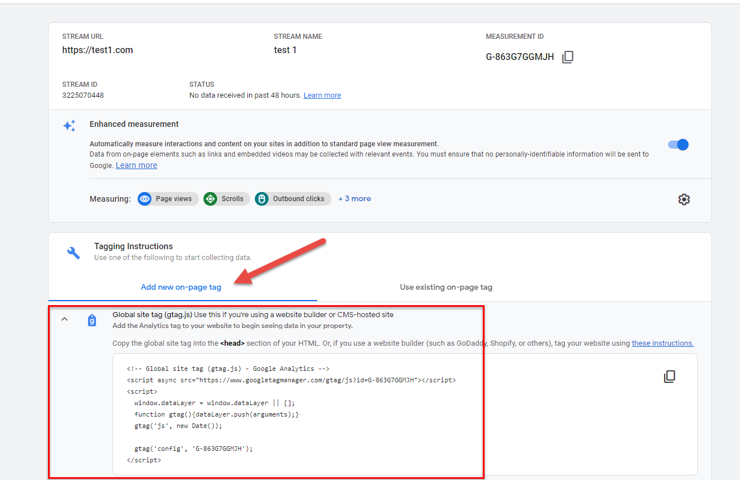Select the Scrolls chip
This screenshot has width=740, height=480.
coord(227,199)
